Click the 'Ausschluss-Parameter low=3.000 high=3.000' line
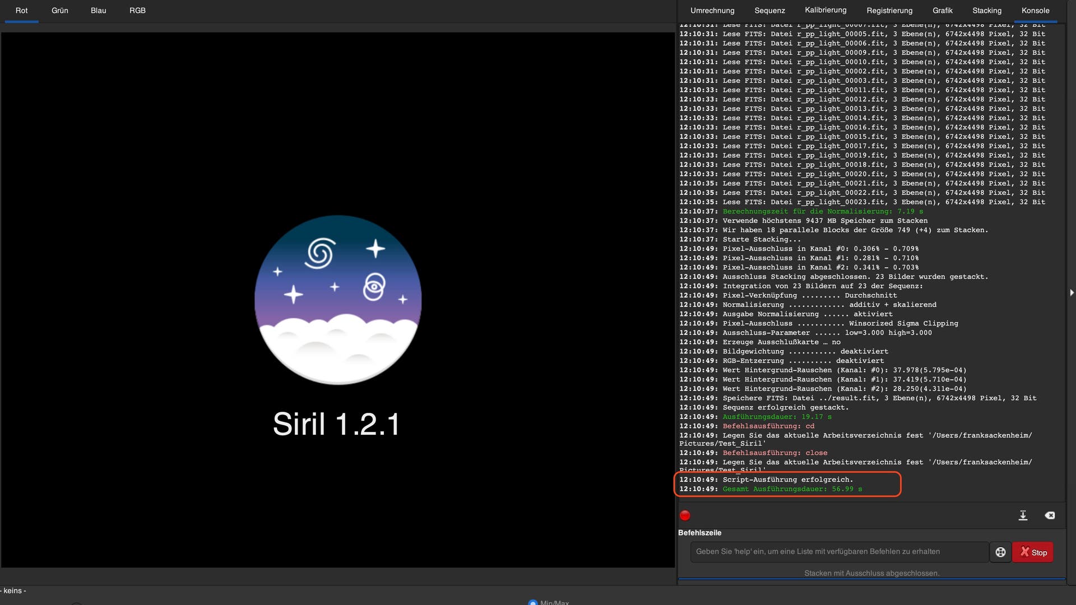This screenshot has height=605, width=1076. click(x=805, y=333)
